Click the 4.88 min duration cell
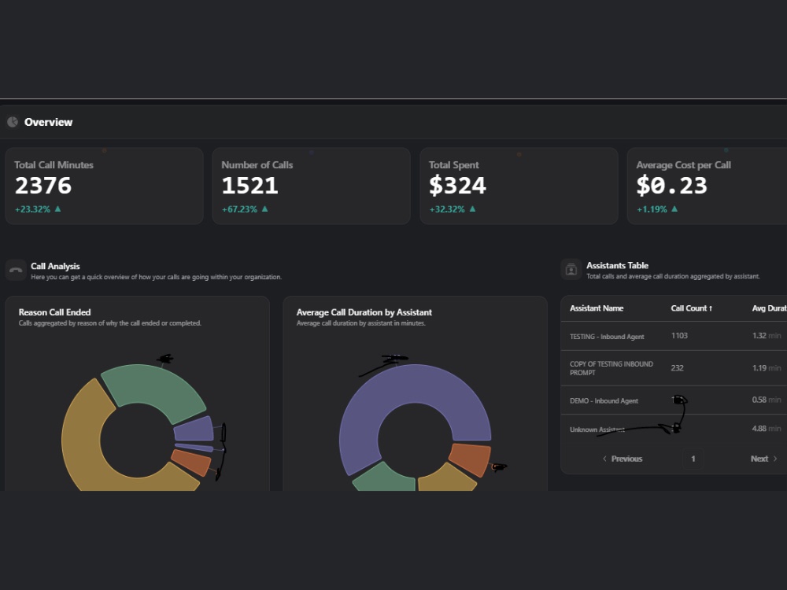 (x=767, y=429)
